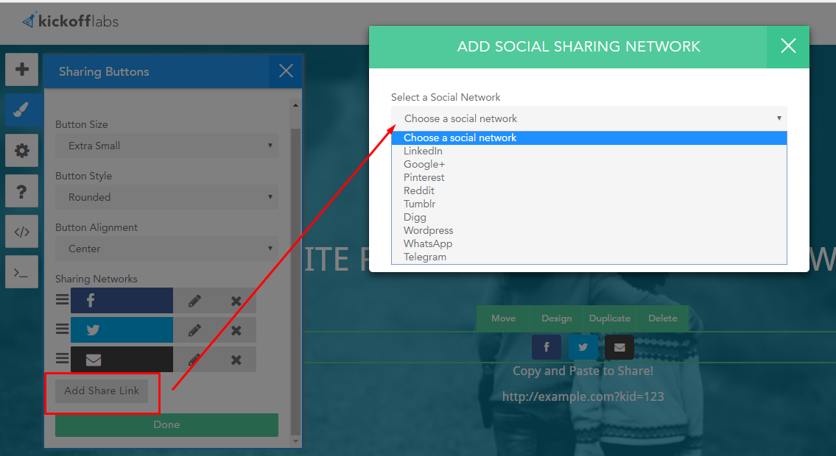Remove the Email sharing network

(x=236, y=360)
